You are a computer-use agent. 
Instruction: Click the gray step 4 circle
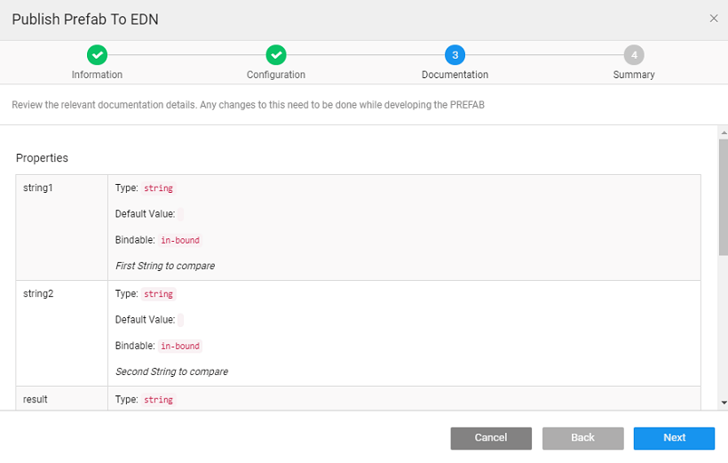[633, 55]
